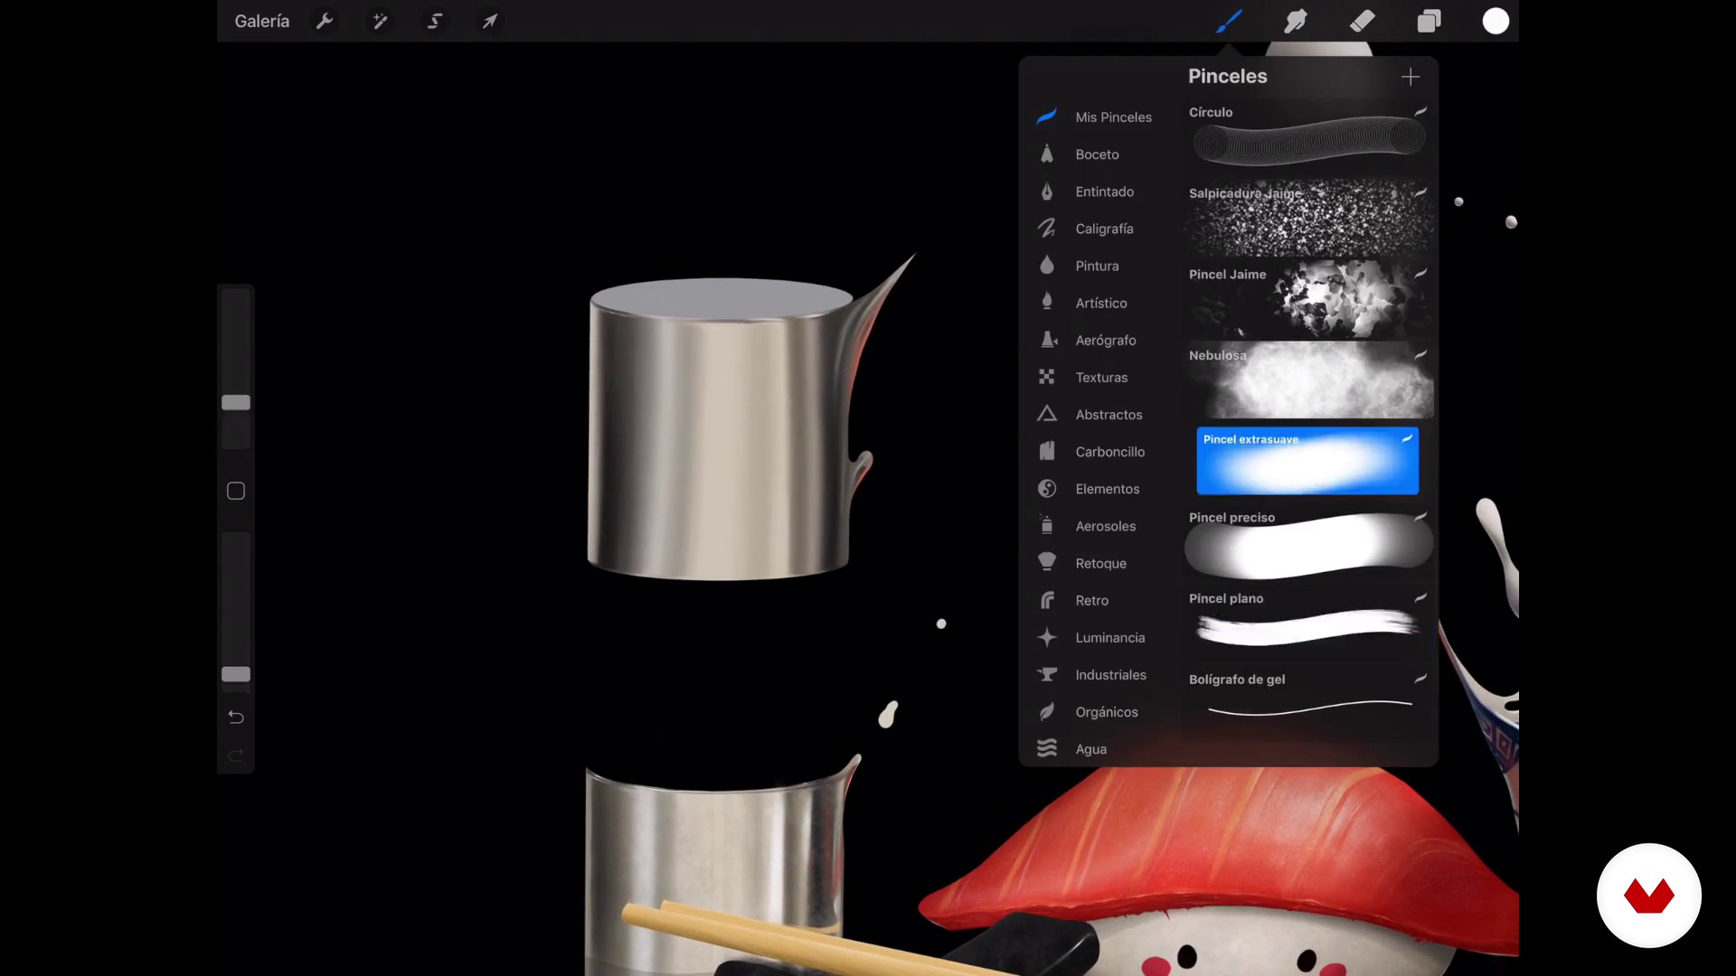This screenshot has width=1736, height=976.
Task: Activate the Selection S-shaped tool
Action: pyautogui.click(x=435, y=21)
